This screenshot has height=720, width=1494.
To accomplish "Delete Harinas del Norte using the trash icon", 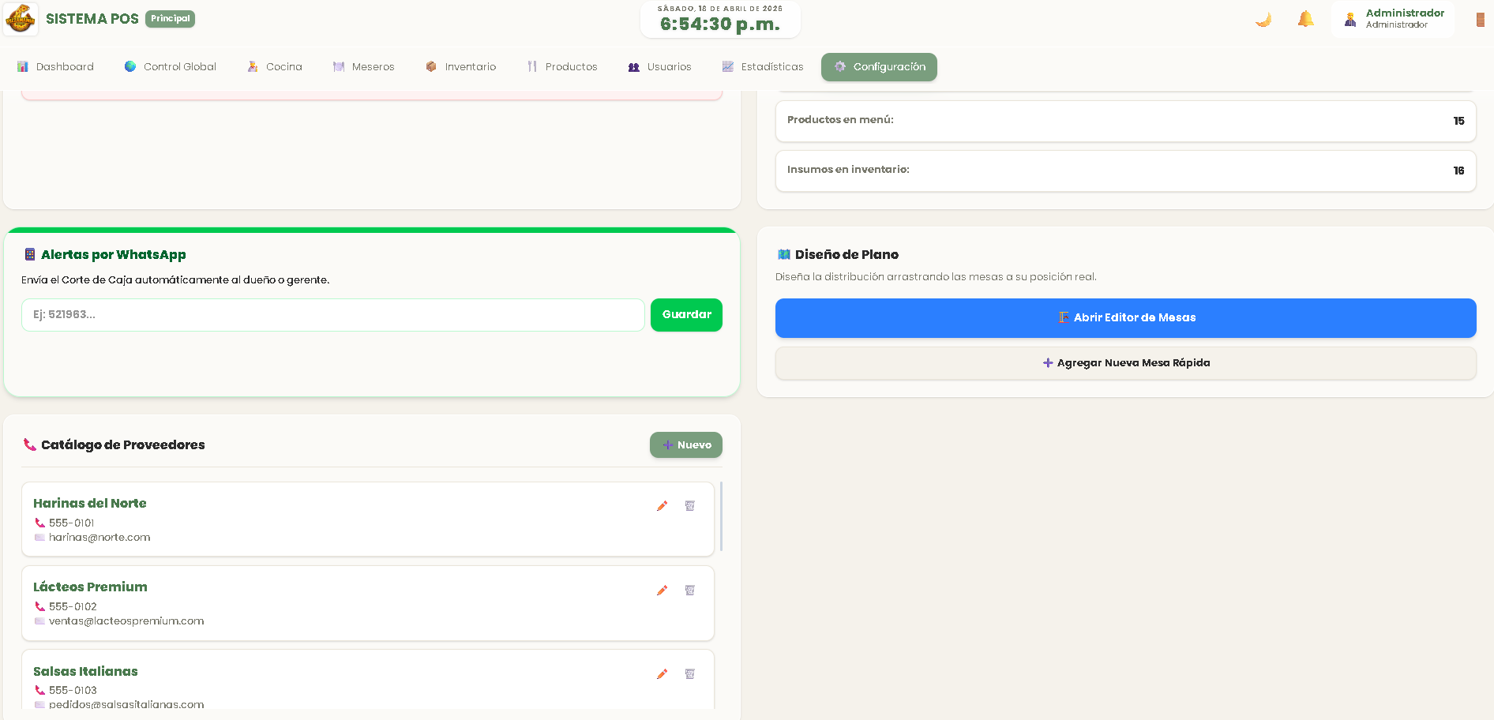I will pyautogui.click(x=690, y=506).
